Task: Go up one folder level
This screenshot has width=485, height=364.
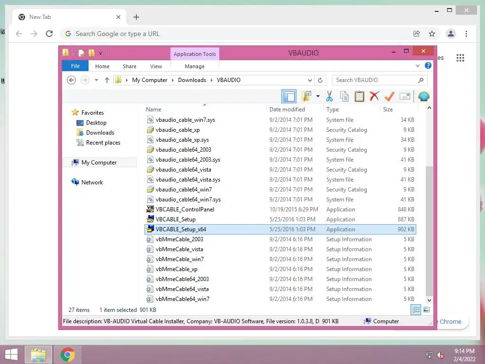Action: click(x=107, y=80)
